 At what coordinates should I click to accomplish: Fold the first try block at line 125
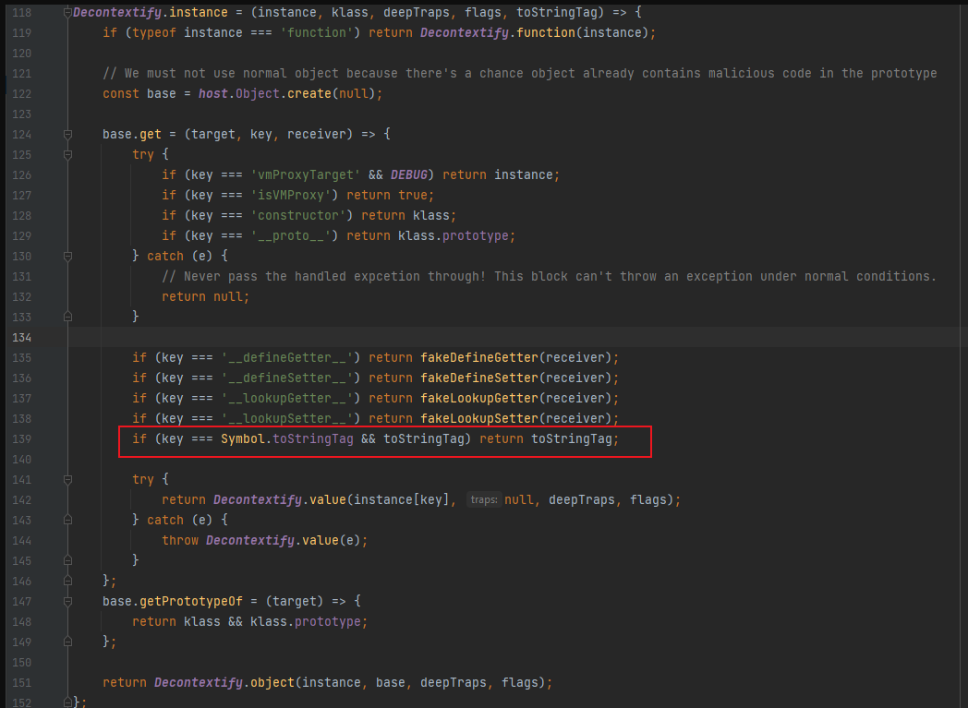(x=68, y=155)
